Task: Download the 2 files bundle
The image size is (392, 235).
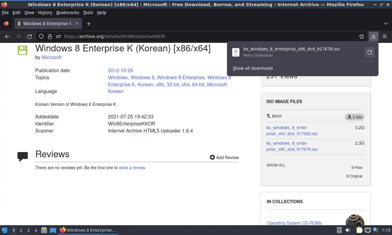Action: pyautogui.click(x=355, y=117)
